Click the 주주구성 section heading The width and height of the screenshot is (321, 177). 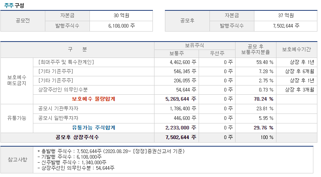point(14,5)
